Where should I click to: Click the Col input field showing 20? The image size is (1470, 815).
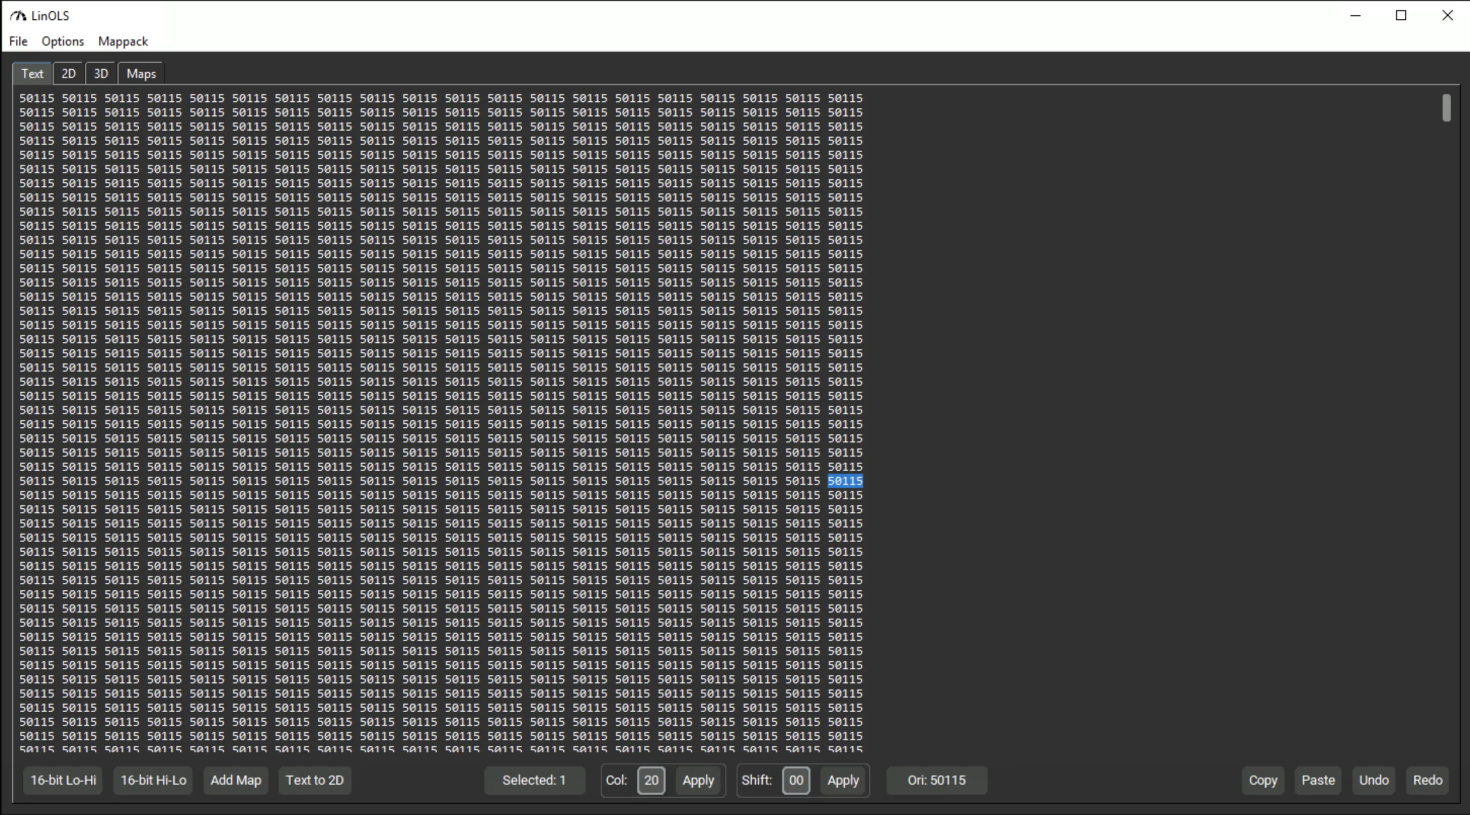(650, 780)
